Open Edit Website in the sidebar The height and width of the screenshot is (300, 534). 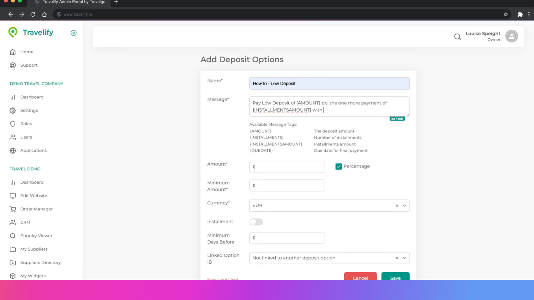(34, 196)
